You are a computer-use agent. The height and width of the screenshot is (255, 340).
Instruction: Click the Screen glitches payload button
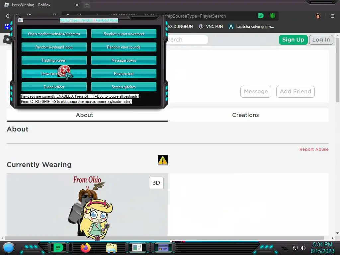[124, 87]
